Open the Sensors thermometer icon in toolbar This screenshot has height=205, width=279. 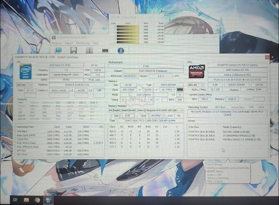coord(89,50)
